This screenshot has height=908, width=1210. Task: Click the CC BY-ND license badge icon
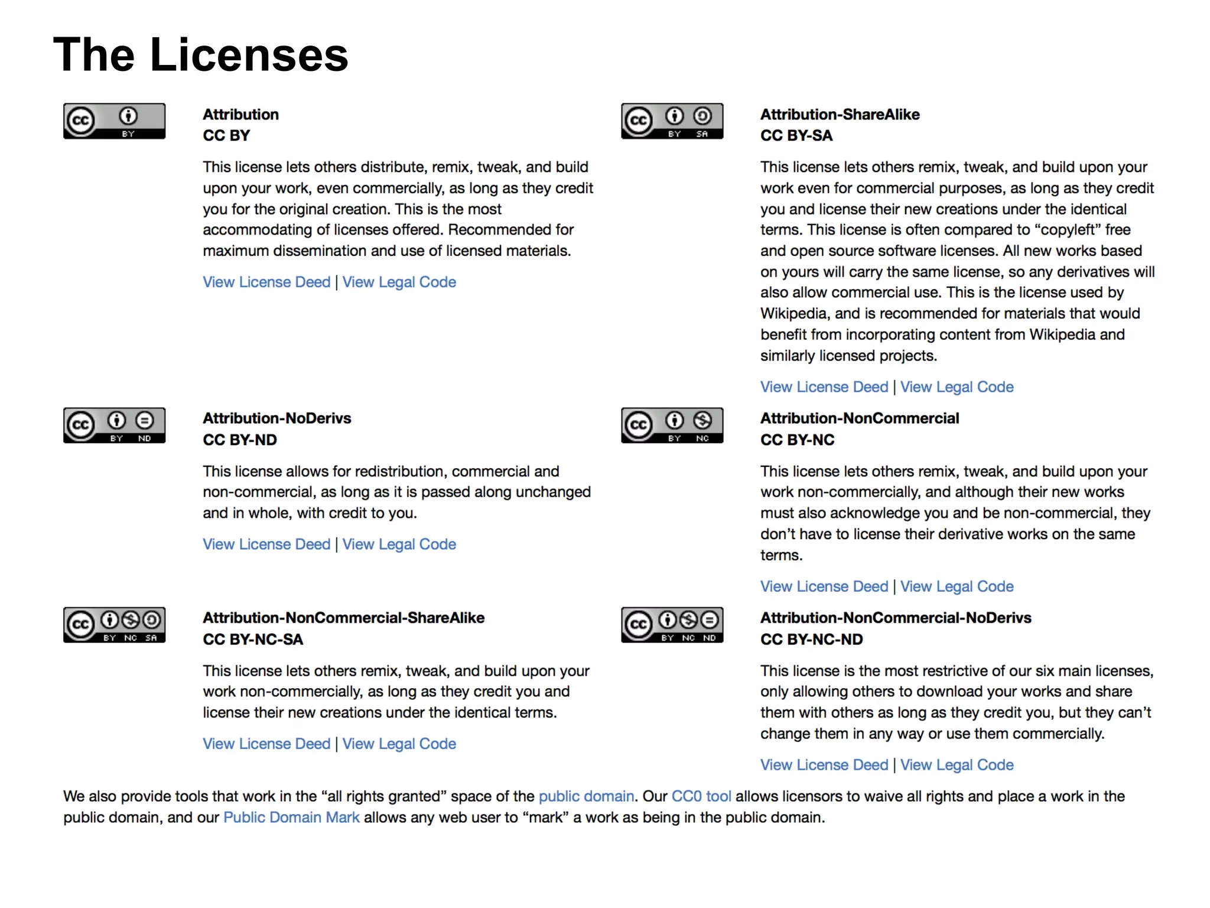[114, 425]
